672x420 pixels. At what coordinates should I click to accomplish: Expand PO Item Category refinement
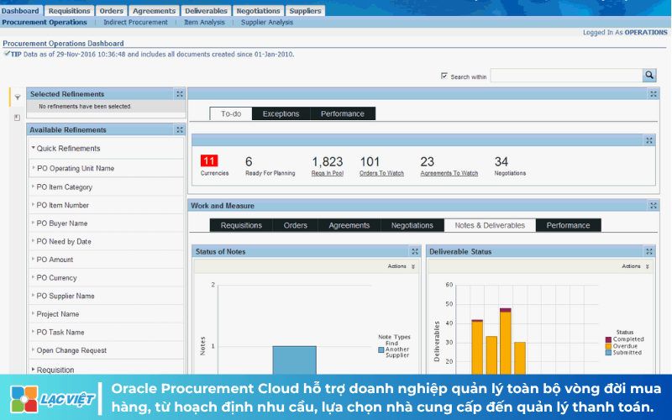click(x=33, y=186)
